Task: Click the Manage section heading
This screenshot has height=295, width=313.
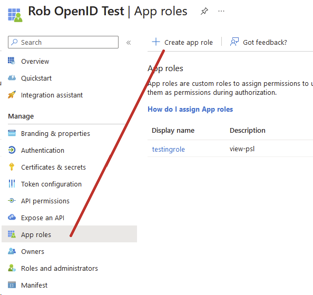Action: pyautogui.click(x=21, y=116)
